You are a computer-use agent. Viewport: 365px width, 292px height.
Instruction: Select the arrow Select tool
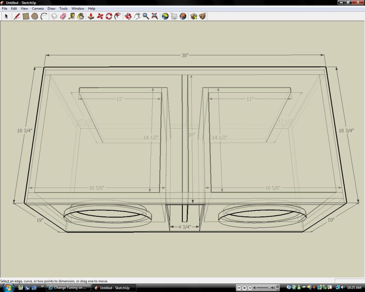[6, 16]
